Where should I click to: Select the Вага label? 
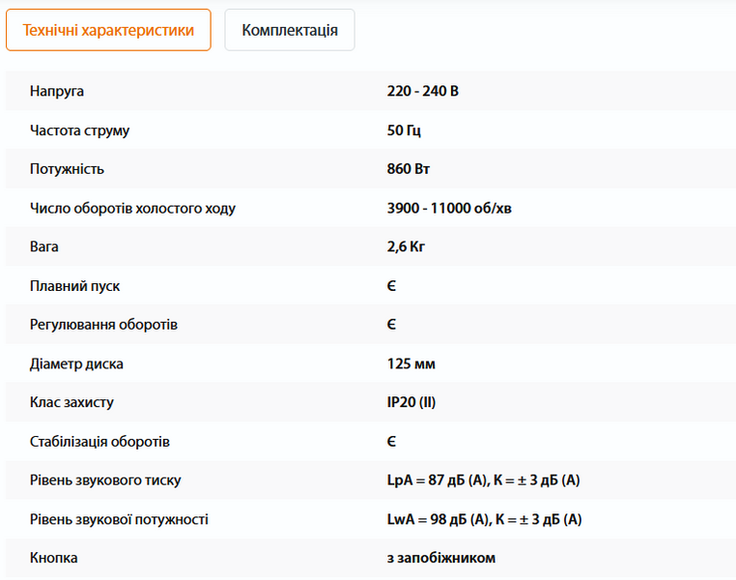coord(44,247)
